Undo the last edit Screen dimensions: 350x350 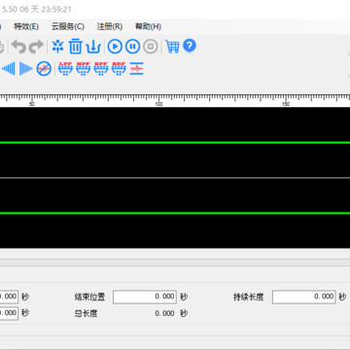click(18, 47)
